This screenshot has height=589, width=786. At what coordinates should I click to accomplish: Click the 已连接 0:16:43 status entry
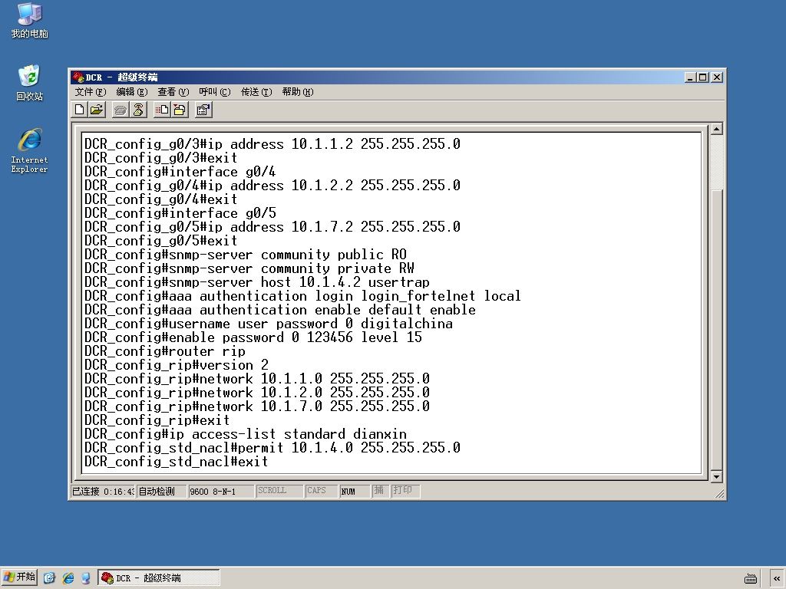coord(103,491)
